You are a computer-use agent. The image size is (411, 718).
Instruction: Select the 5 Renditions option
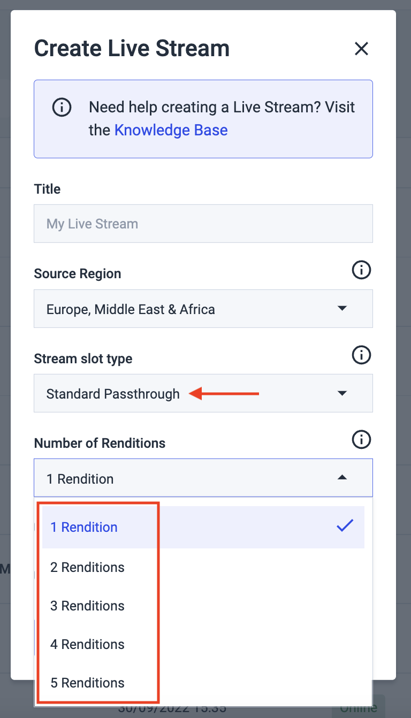[x=87, y=683]
